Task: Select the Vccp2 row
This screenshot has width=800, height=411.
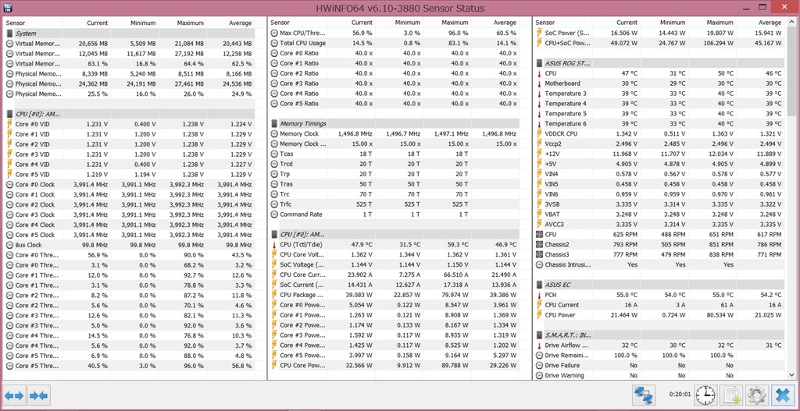Action: click(659, 144)
